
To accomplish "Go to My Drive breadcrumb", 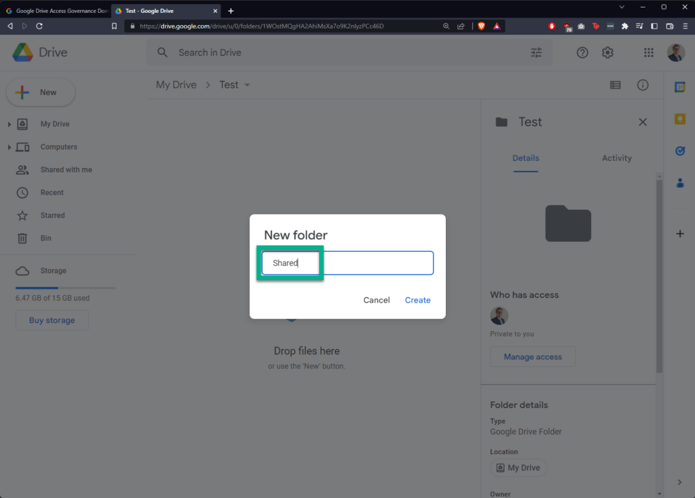I will click(176, 85).
